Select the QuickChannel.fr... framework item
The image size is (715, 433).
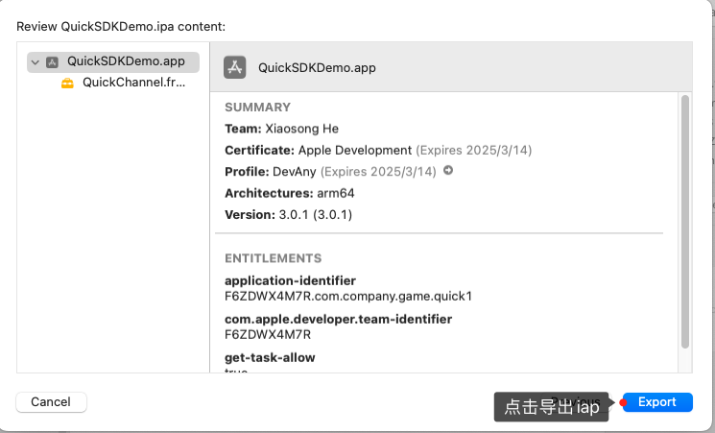133,83
